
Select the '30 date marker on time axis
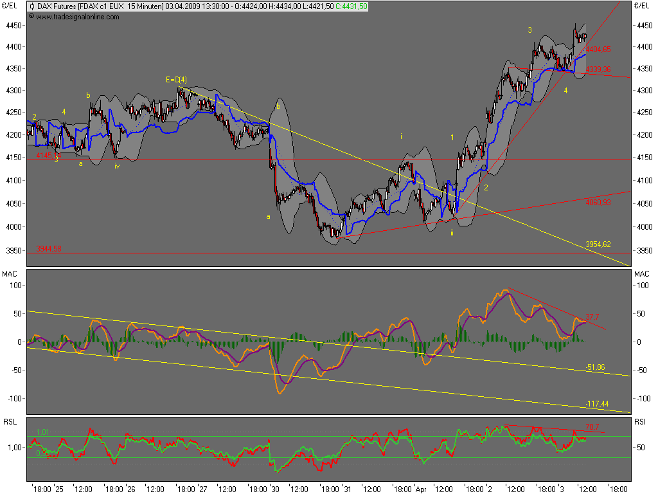click(275, 489)
